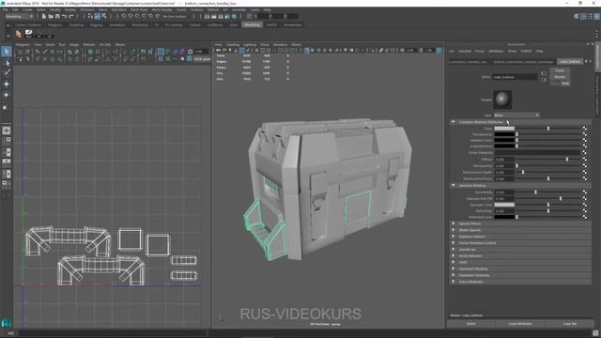601x338 pixels.
Task: Click the Reflected Color map checker button
Action: 584,217
